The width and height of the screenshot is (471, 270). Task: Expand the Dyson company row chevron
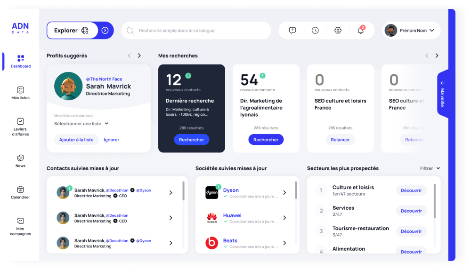pyautogui.click(x=284, y=193)
